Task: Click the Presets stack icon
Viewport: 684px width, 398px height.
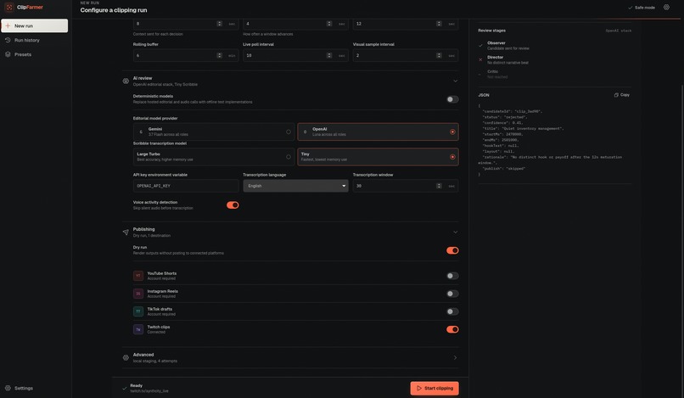Action: [x=8, y=54]
